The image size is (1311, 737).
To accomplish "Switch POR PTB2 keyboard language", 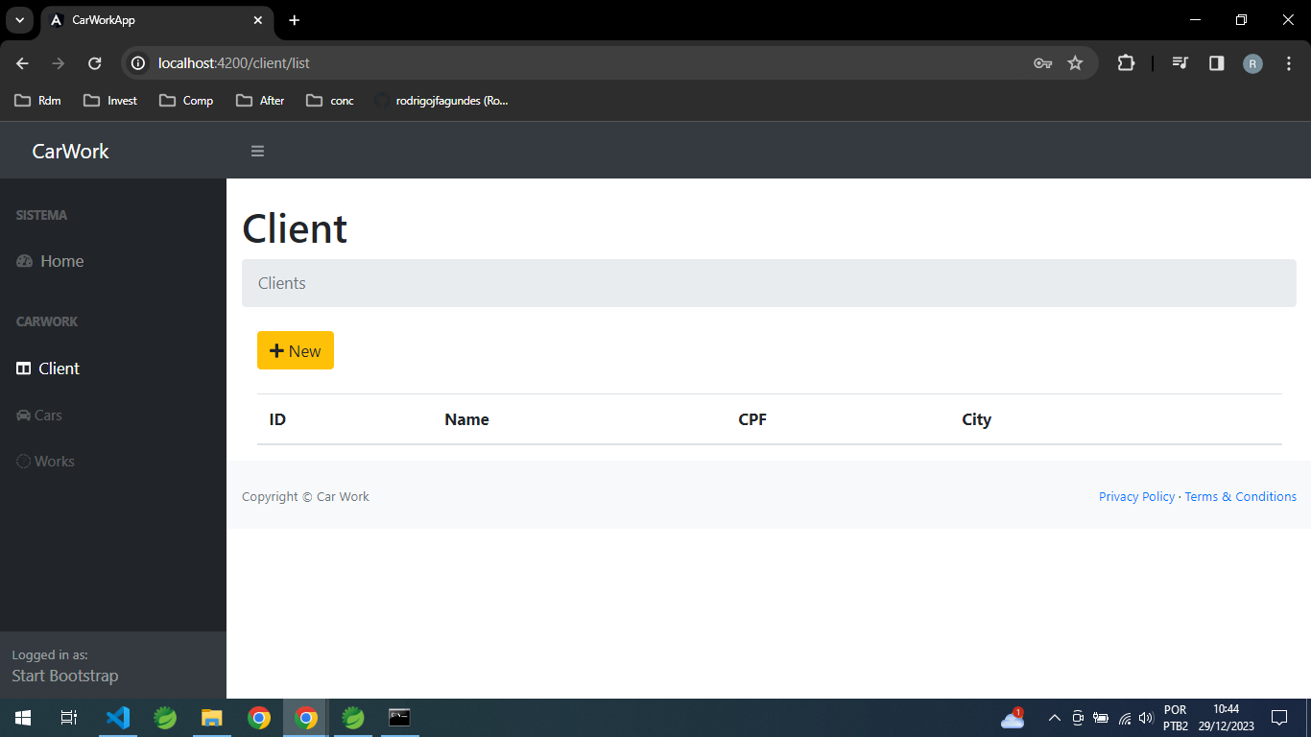I will [1176, 718].
